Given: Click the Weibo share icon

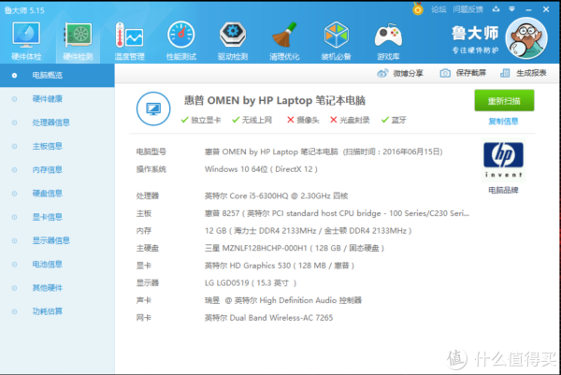Looking at the screenshot, I should click(x=382, y=73).
